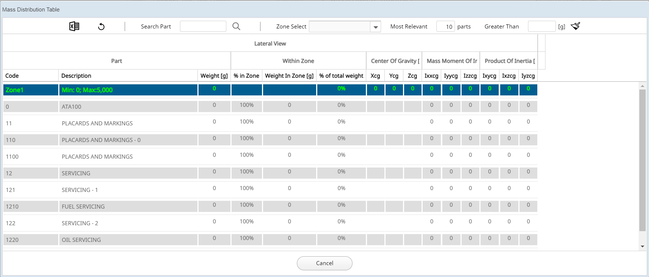
Task: Select the ATA100 row
Action: [x=72, y=107]
